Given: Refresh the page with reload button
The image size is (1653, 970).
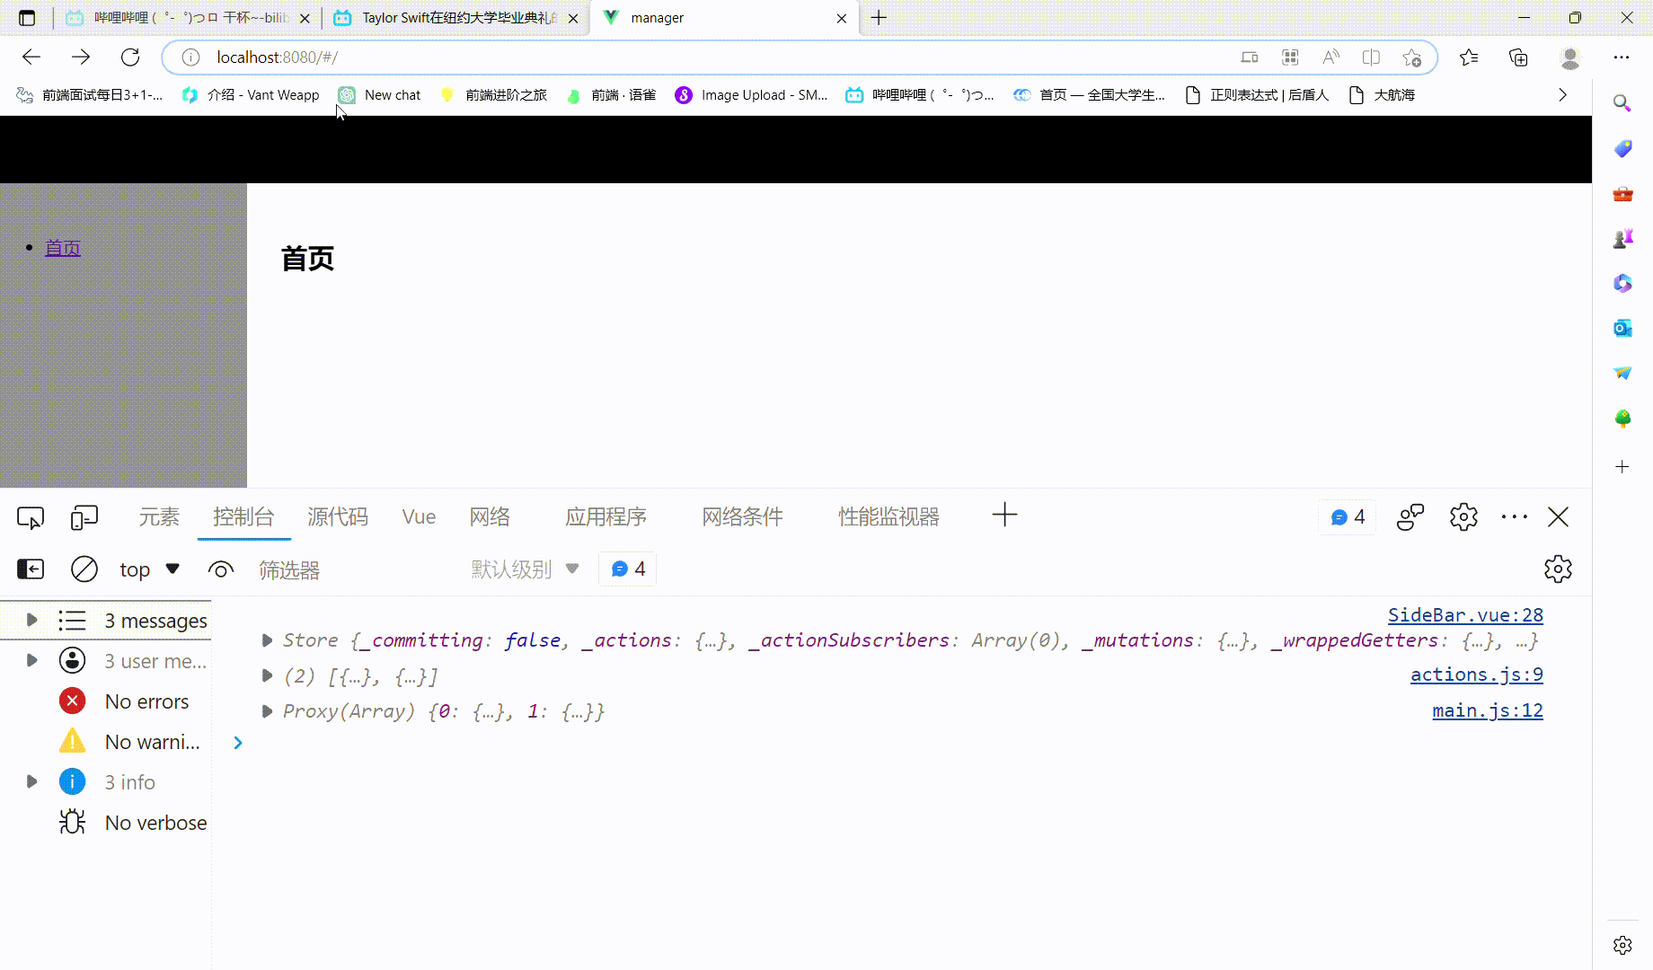Looking at the screenshot, I should (x=130, y=57).
